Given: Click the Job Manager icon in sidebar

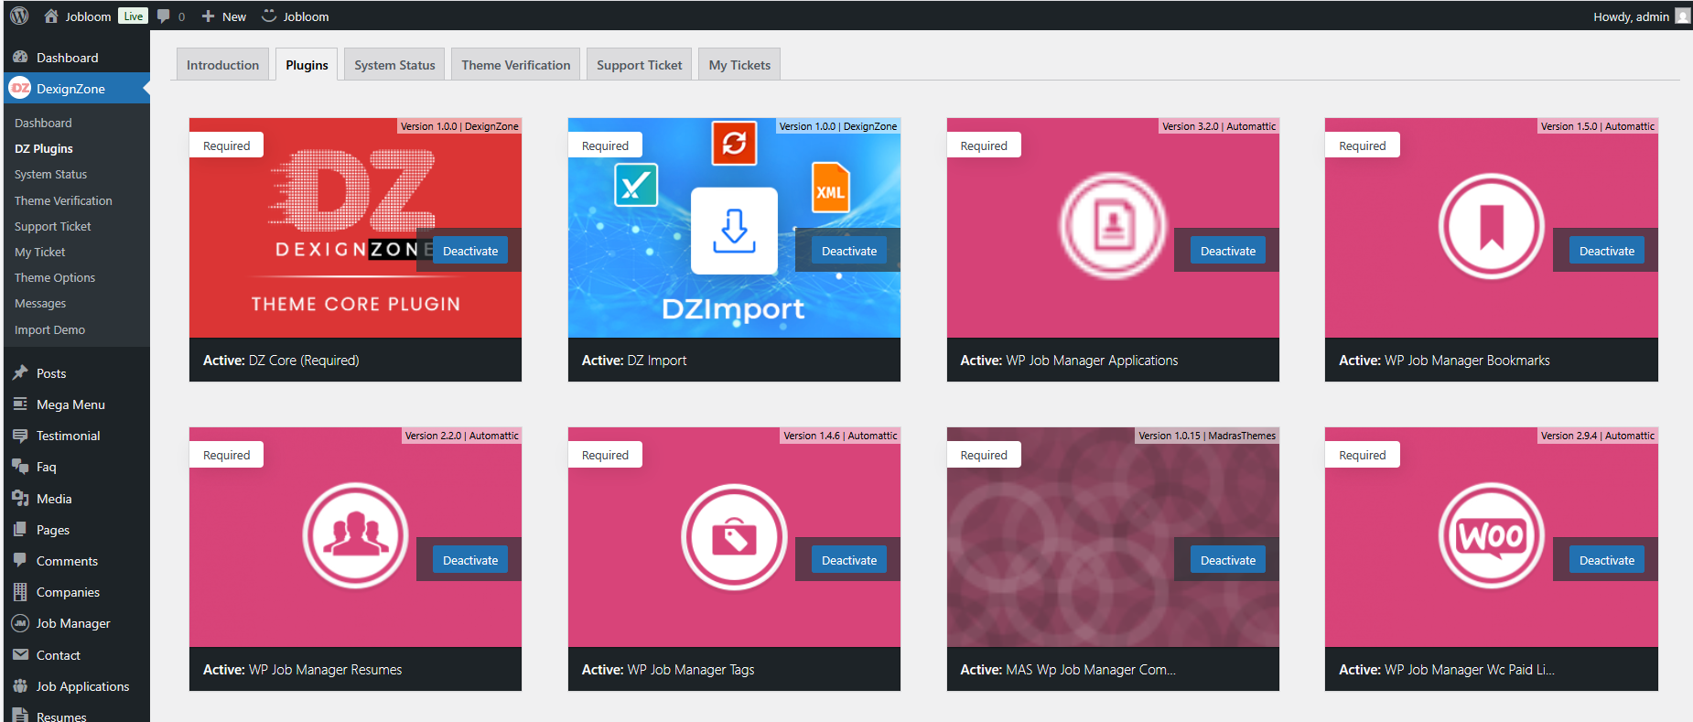Looking at the screenshot, I should click(x=20, y=623).
